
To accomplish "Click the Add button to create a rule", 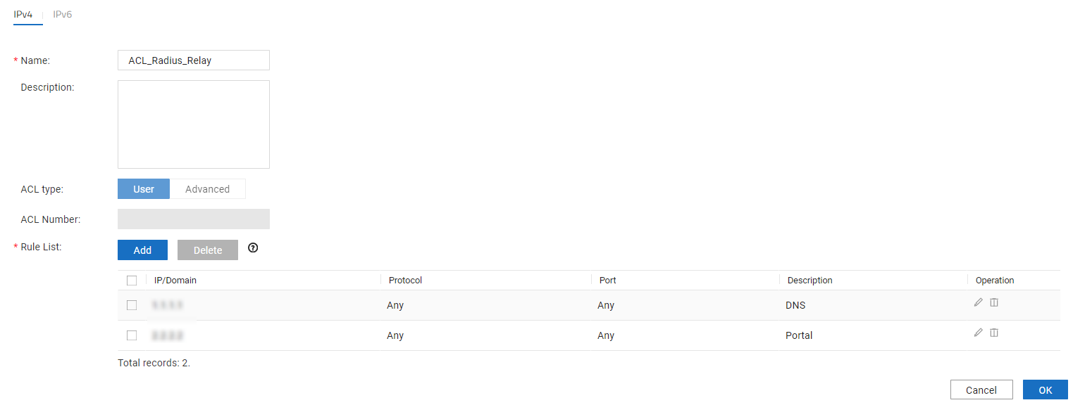I will click(142, 250).
